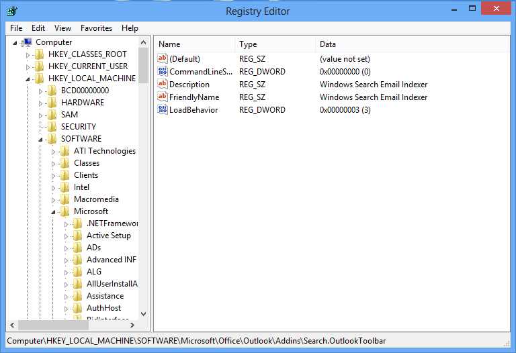Viewport: 516px width, 353px height.
Task: Select the Active Setup key
Action: click(108, 236)
